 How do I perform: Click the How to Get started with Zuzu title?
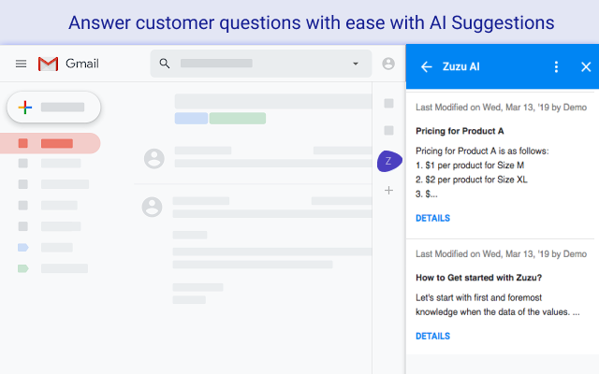(x=479, y=278)
